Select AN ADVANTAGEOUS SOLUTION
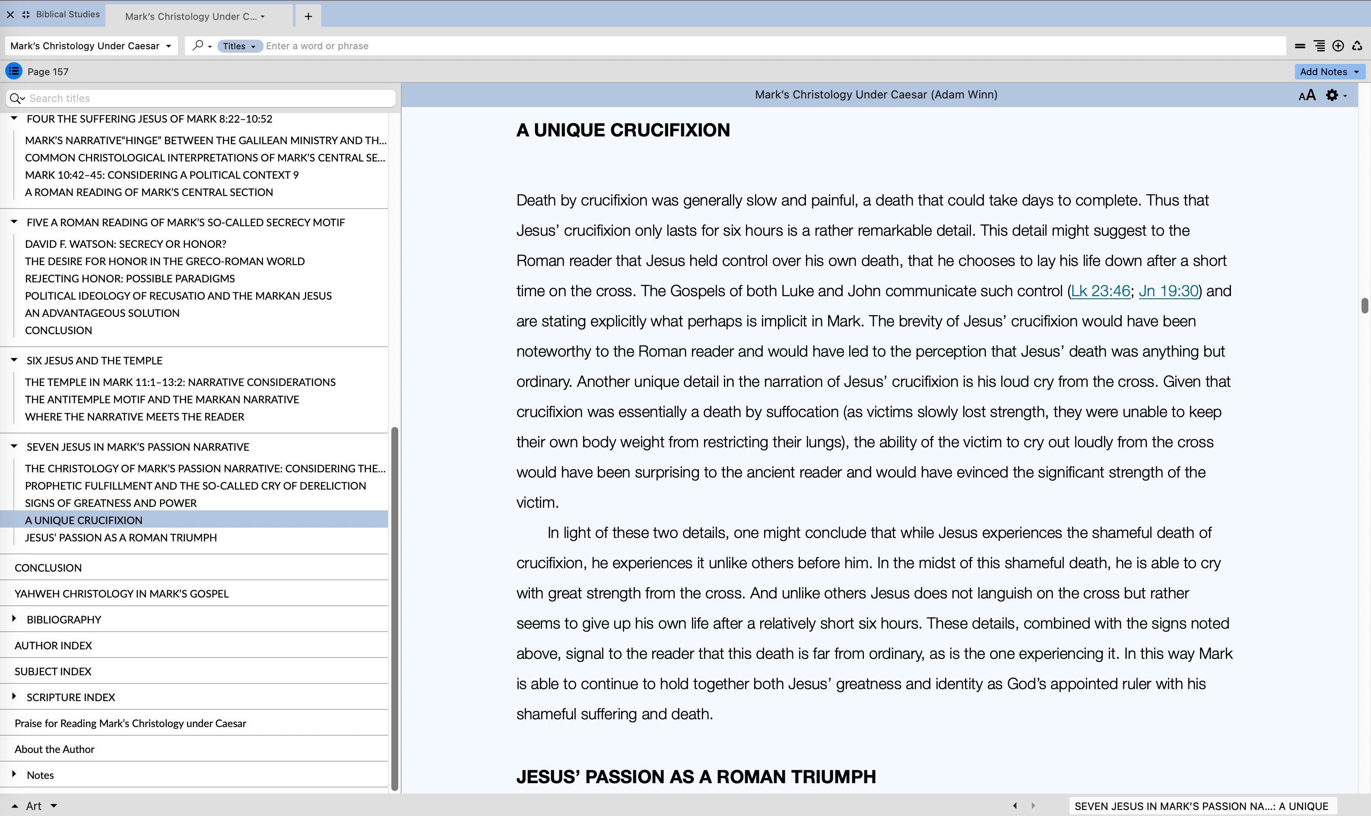 tap(102, 313)
